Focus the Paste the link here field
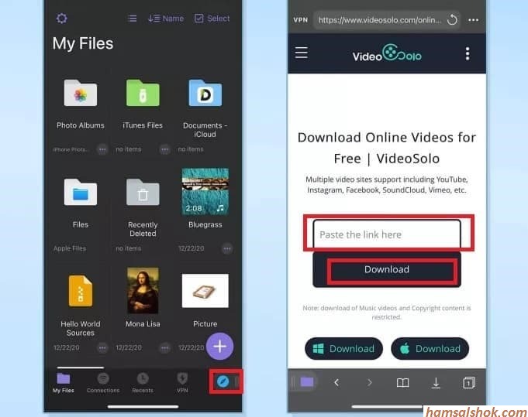The image size is (528, 417). pos(387,234)
